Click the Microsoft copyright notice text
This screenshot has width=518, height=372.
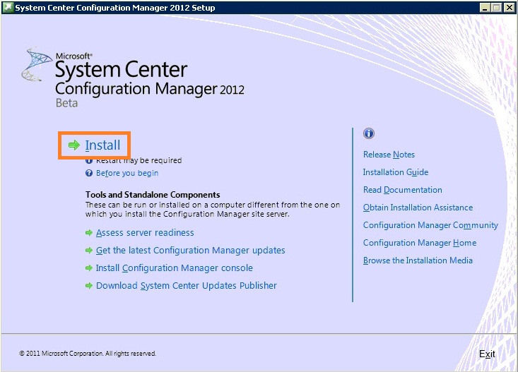point(88,354)
